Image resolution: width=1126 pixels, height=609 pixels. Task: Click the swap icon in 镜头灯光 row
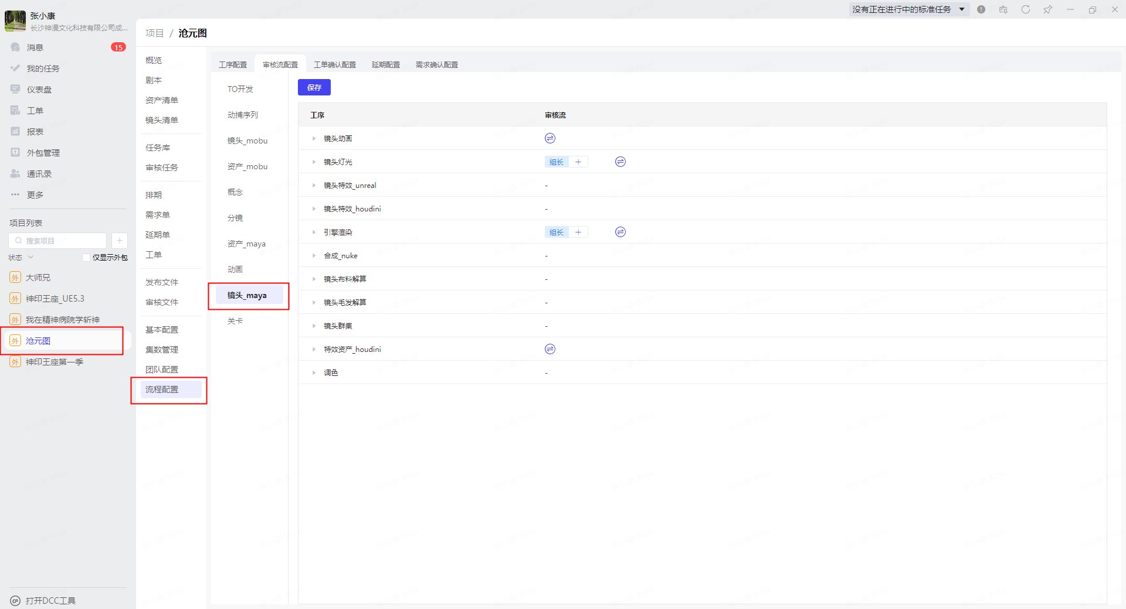click(x=620, y=162)
